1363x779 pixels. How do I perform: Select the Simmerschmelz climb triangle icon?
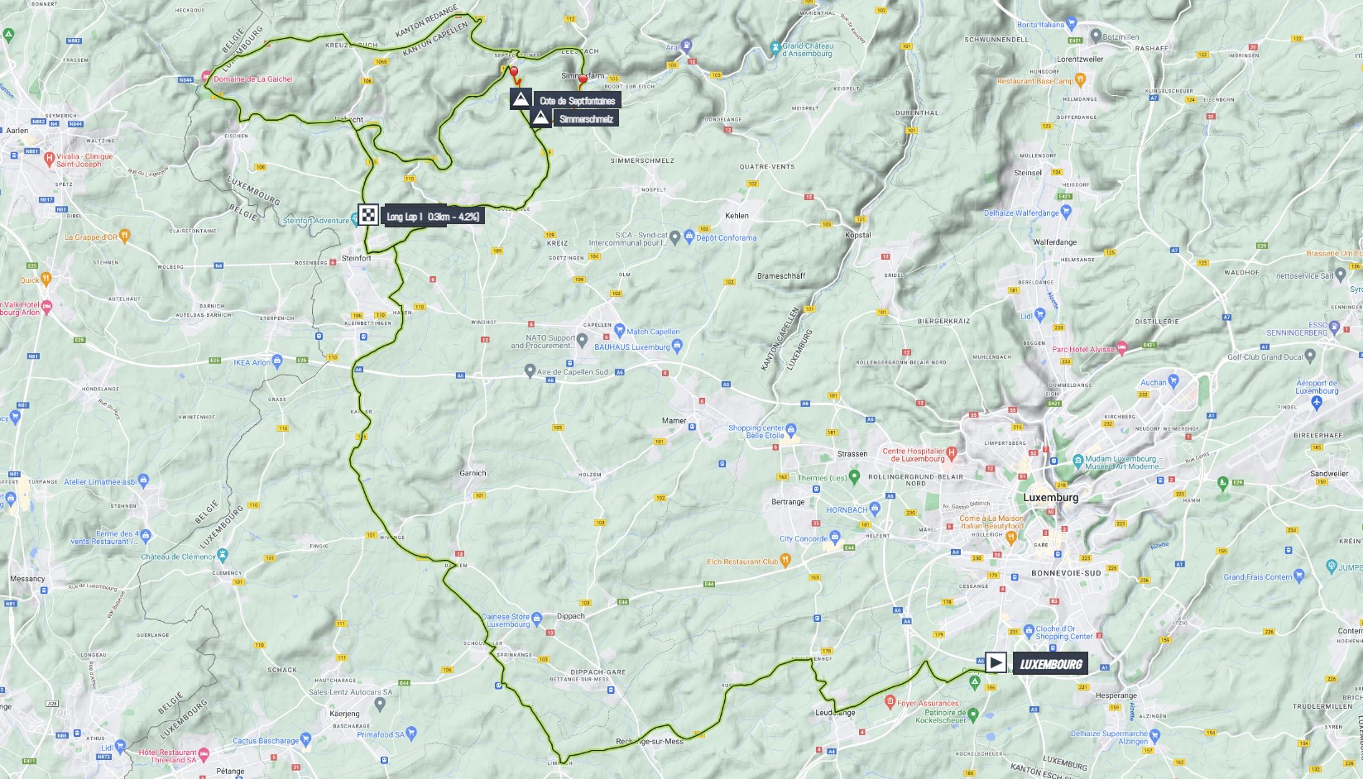point(540,118)
